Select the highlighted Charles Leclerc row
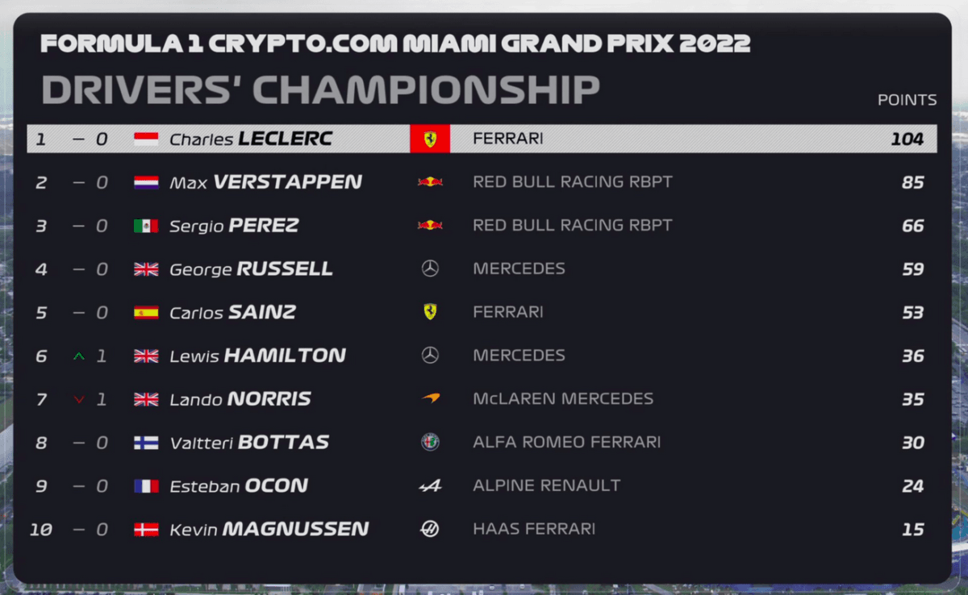968x595 pixels. 482,139
